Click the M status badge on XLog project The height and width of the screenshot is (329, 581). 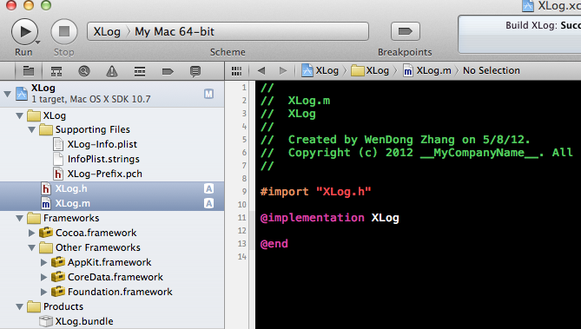208,94
